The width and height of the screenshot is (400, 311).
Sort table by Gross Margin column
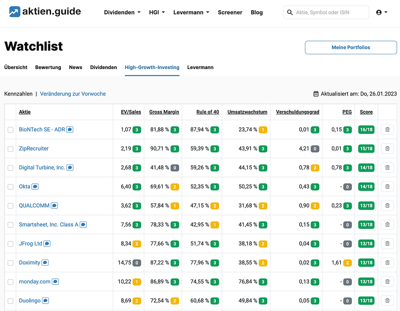(x=164, y=112)
